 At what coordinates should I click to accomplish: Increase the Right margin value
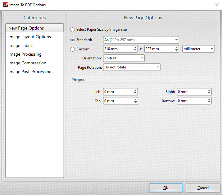tap(209, 90)
